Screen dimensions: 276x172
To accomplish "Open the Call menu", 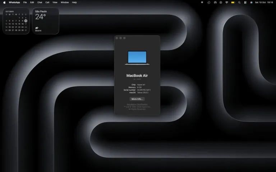I will [47, 3].
